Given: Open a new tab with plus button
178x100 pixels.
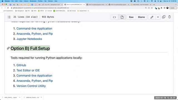Looking at the screenshot, I should click(x=154, y=5).
